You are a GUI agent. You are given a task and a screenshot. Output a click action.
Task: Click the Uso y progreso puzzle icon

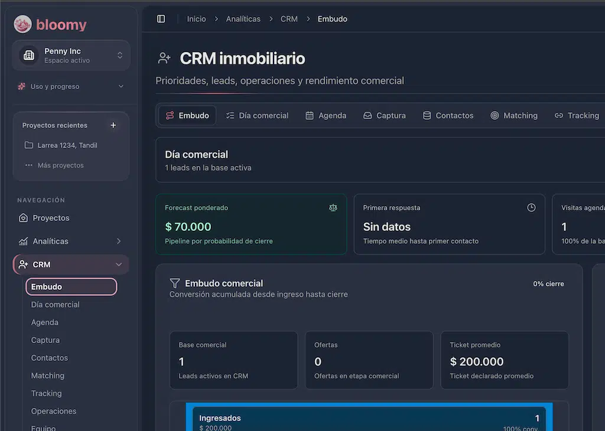pyautogui.click(x=22, y=86)
